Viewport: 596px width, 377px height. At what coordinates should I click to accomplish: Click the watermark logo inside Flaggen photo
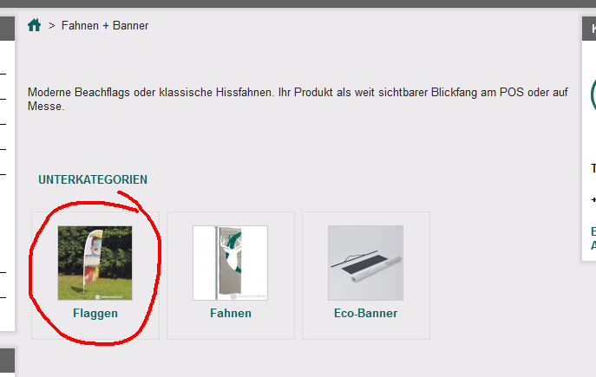click(x=108, y=297)
